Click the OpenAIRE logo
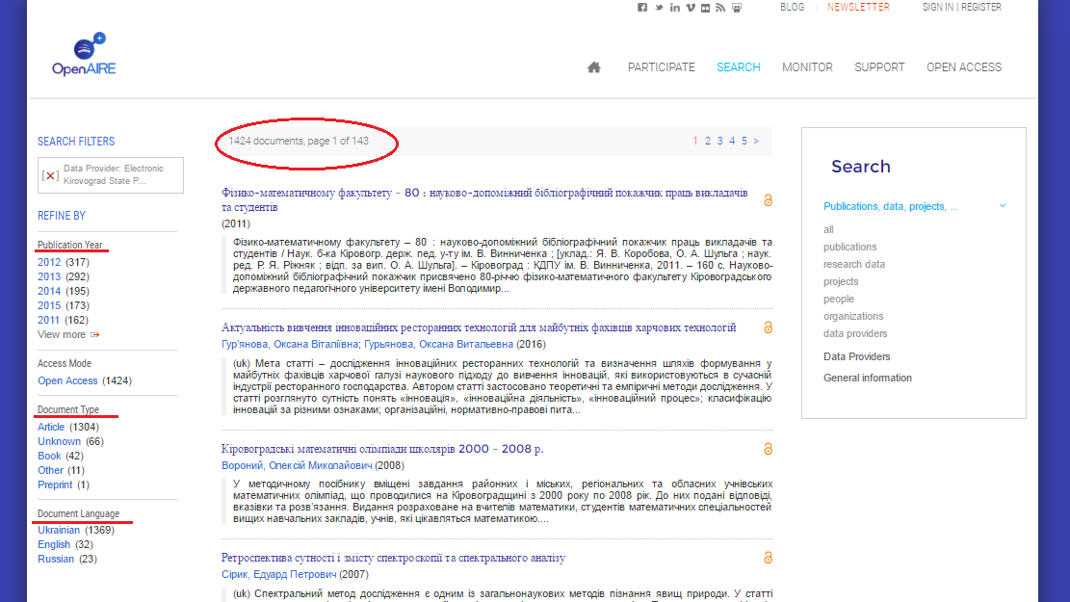This screenshot has width=1070, height=602. [x=85, y=53]
